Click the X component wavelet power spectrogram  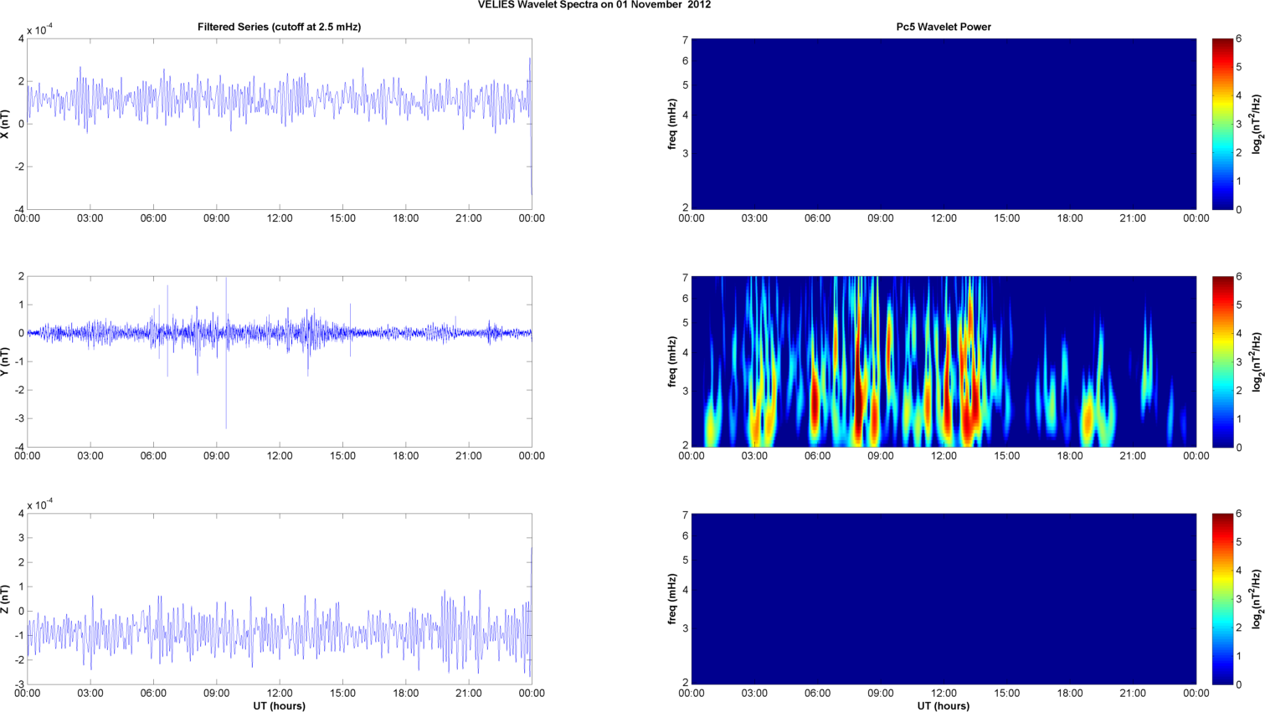944,124
